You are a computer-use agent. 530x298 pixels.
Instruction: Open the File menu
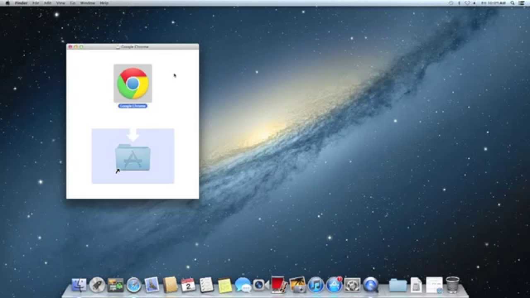point(36,3)
